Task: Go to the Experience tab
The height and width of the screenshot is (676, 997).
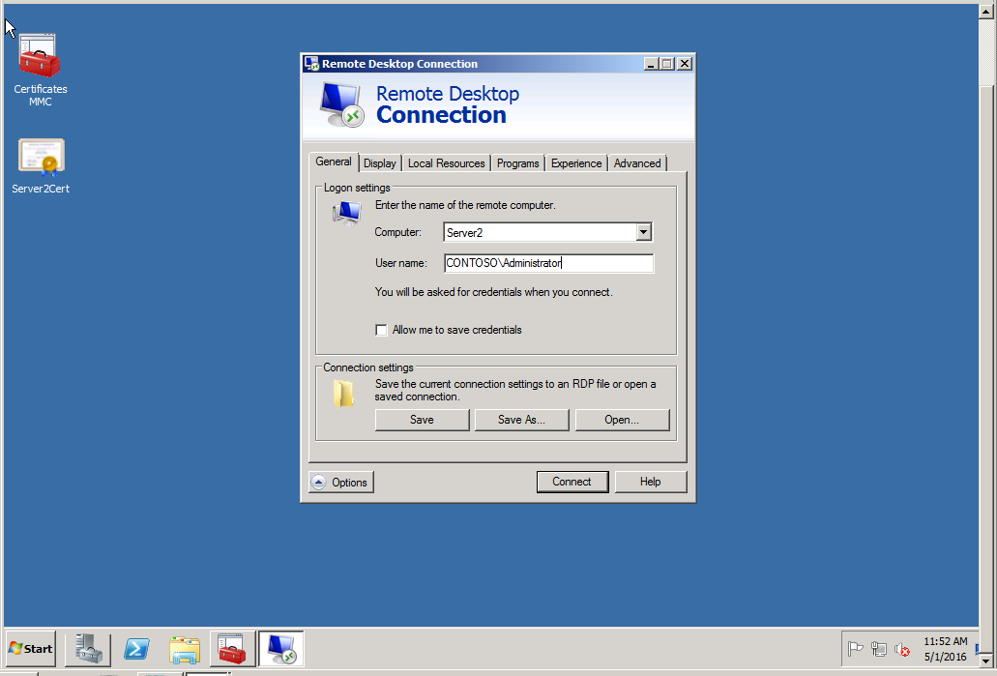Action: tap(576, 163)
